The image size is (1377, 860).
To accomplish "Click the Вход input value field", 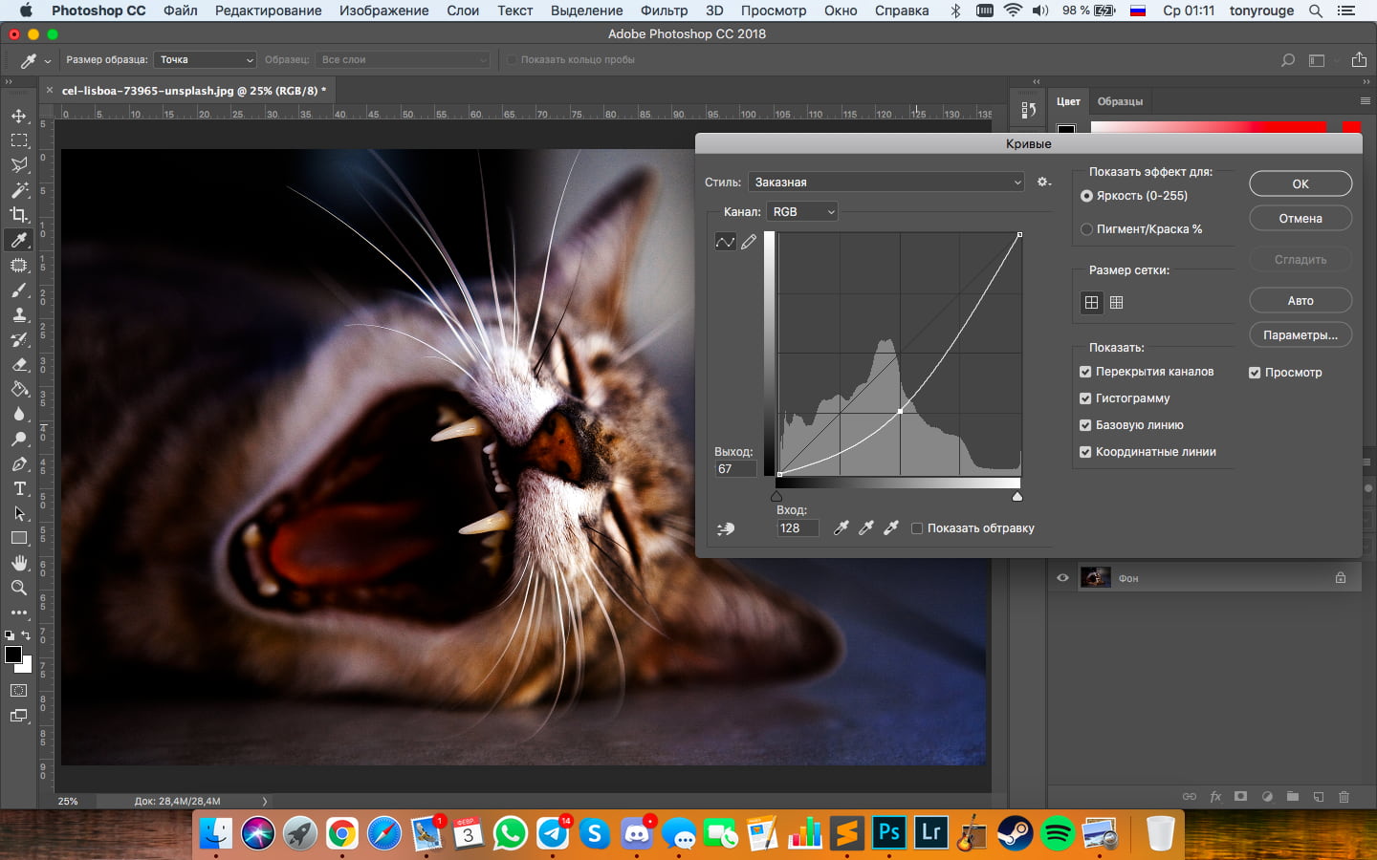I will pos(798,528).
